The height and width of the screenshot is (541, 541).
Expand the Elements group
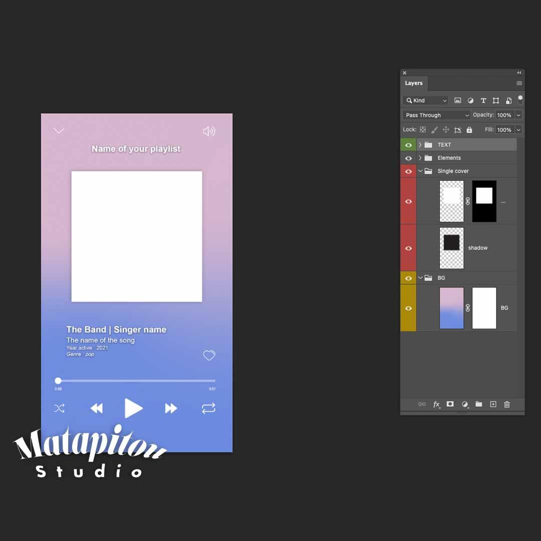[x=420, y=158]
